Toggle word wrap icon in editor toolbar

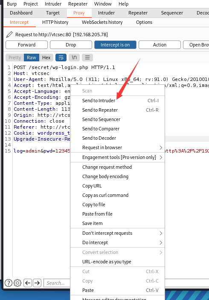coord(61,58)
